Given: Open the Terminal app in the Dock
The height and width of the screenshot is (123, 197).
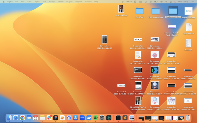Looking at the screenshot, I should [118, 118].
